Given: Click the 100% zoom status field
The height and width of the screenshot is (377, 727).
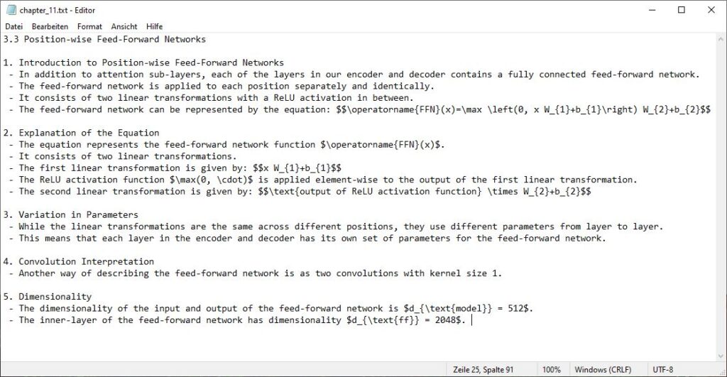Looking at the screenshot, I should (x=551, y=370).
